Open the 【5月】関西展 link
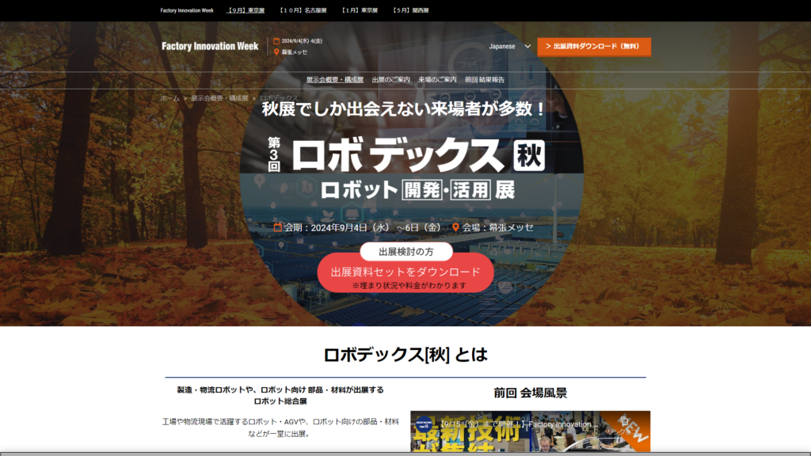Viewport: 811px width, 456px height. coord(410,10)
